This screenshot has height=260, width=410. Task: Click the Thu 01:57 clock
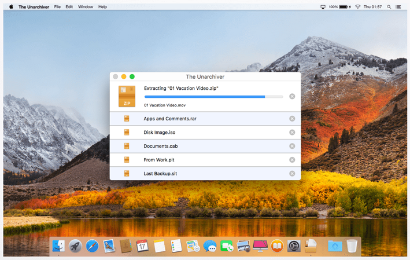click(372, 7)
